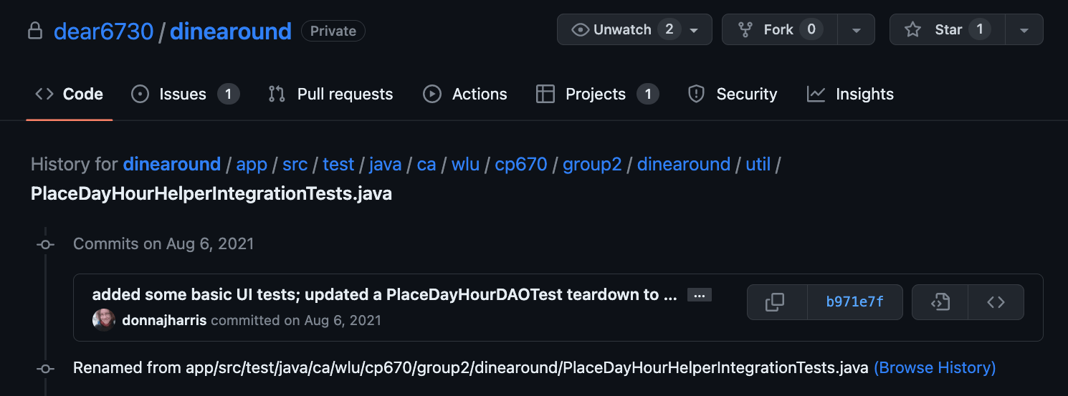Open the ca breadcrumb folder
This screenshot has height=396, width=1068.
pyautogui.click(x=426, y=164)
